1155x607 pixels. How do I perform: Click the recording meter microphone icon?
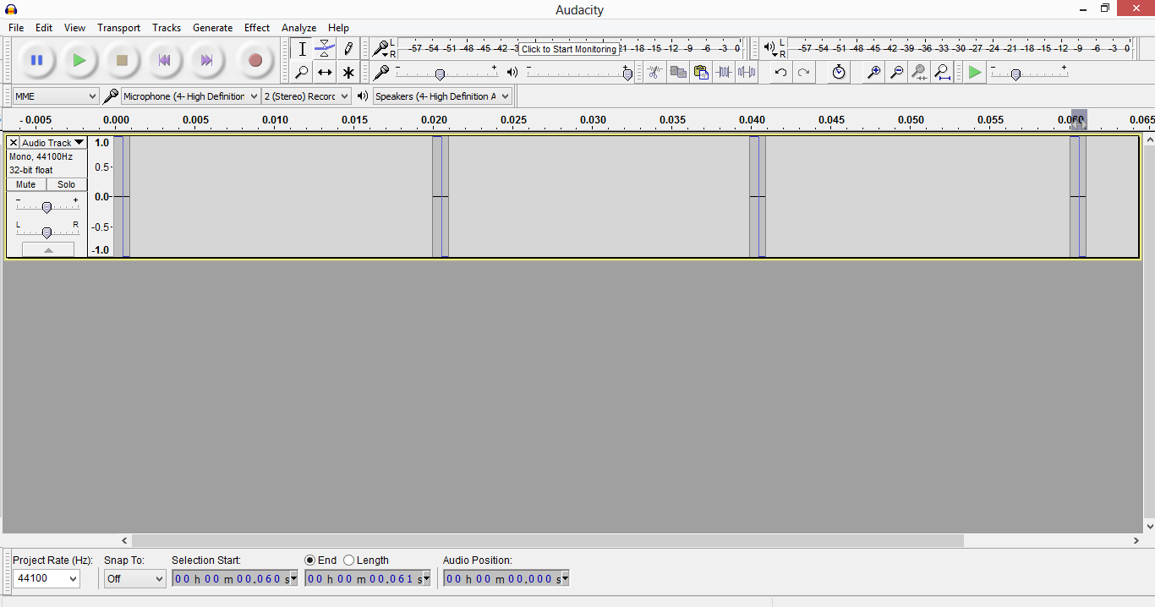pos(381,48)
